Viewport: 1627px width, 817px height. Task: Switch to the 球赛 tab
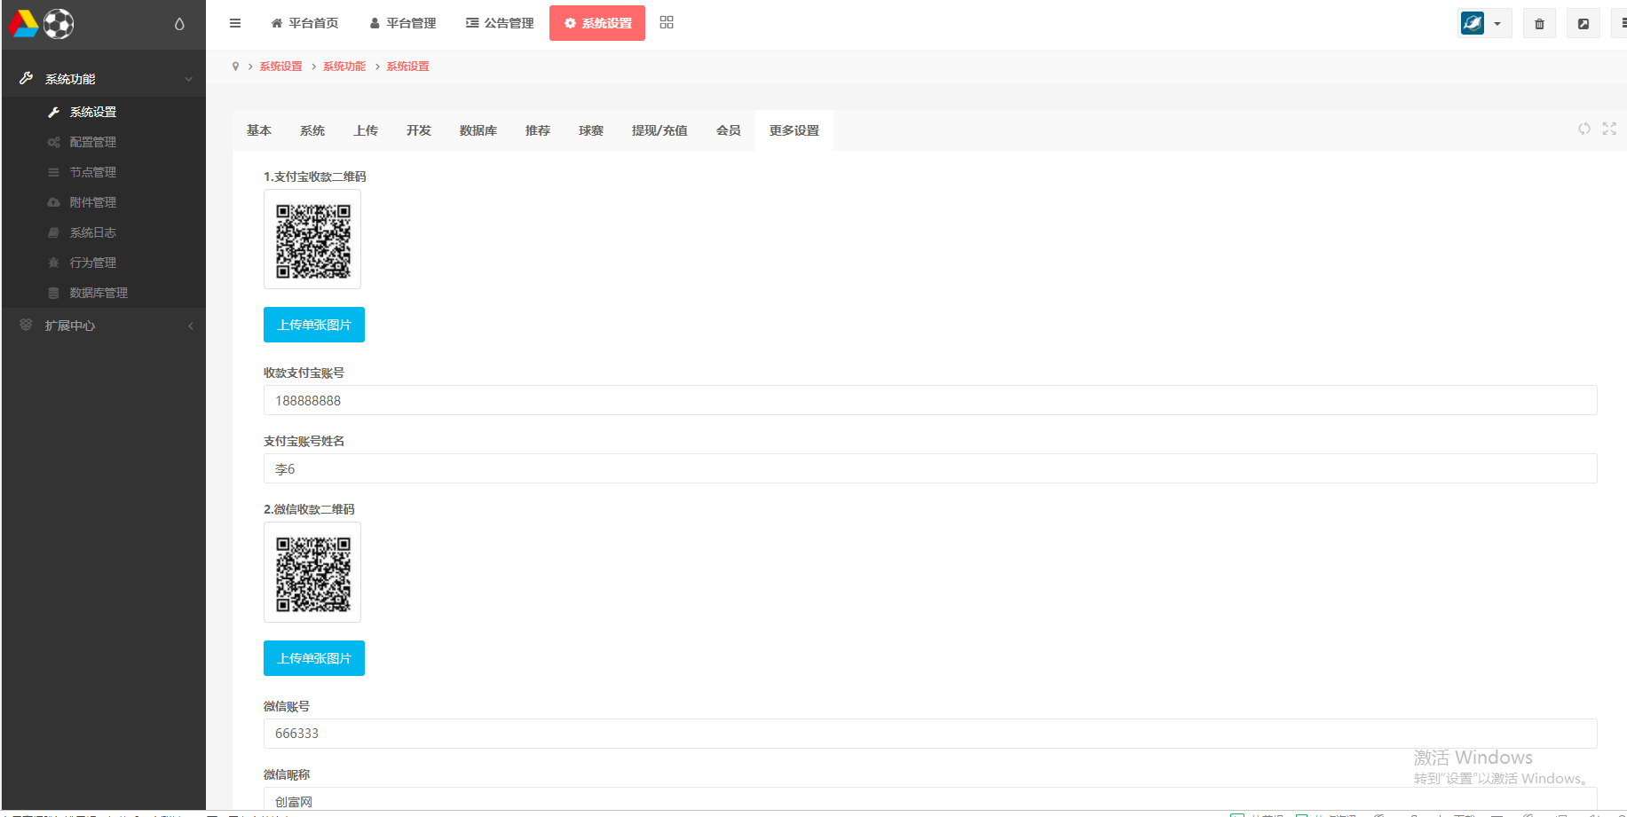590,130
